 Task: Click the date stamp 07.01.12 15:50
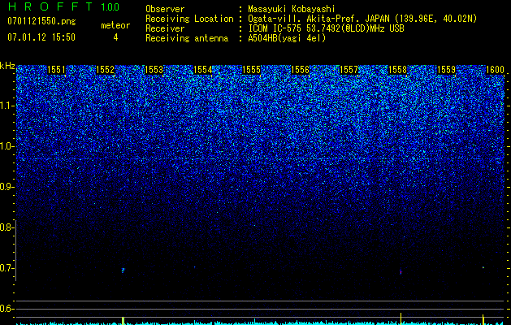coord(41,37)
